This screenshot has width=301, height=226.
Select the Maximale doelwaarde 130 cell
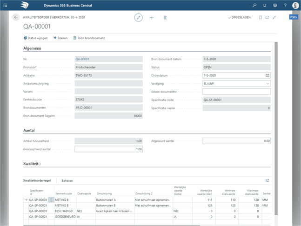click(x=250, y=206)
